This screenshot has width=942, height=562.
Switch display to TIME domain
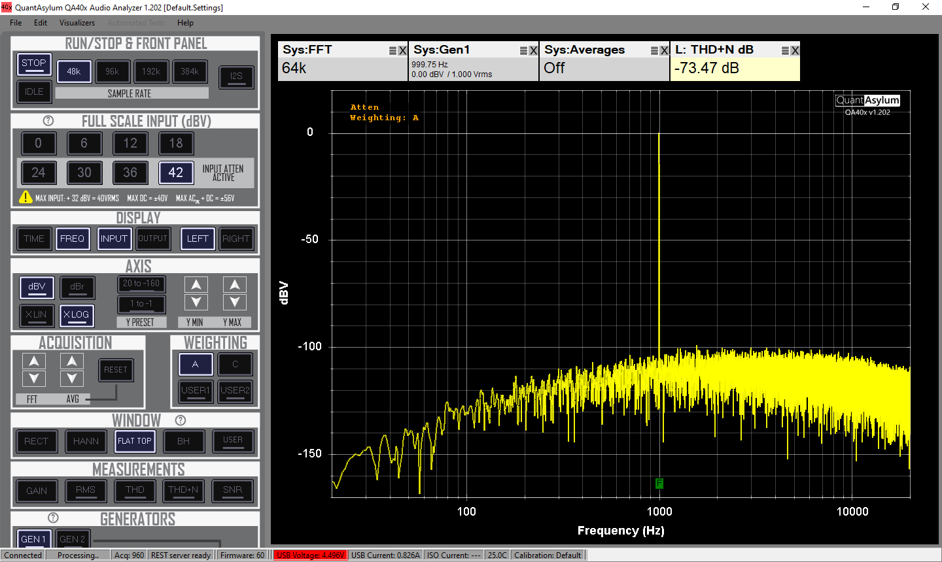pyautogui.click(x=34, y=239)
